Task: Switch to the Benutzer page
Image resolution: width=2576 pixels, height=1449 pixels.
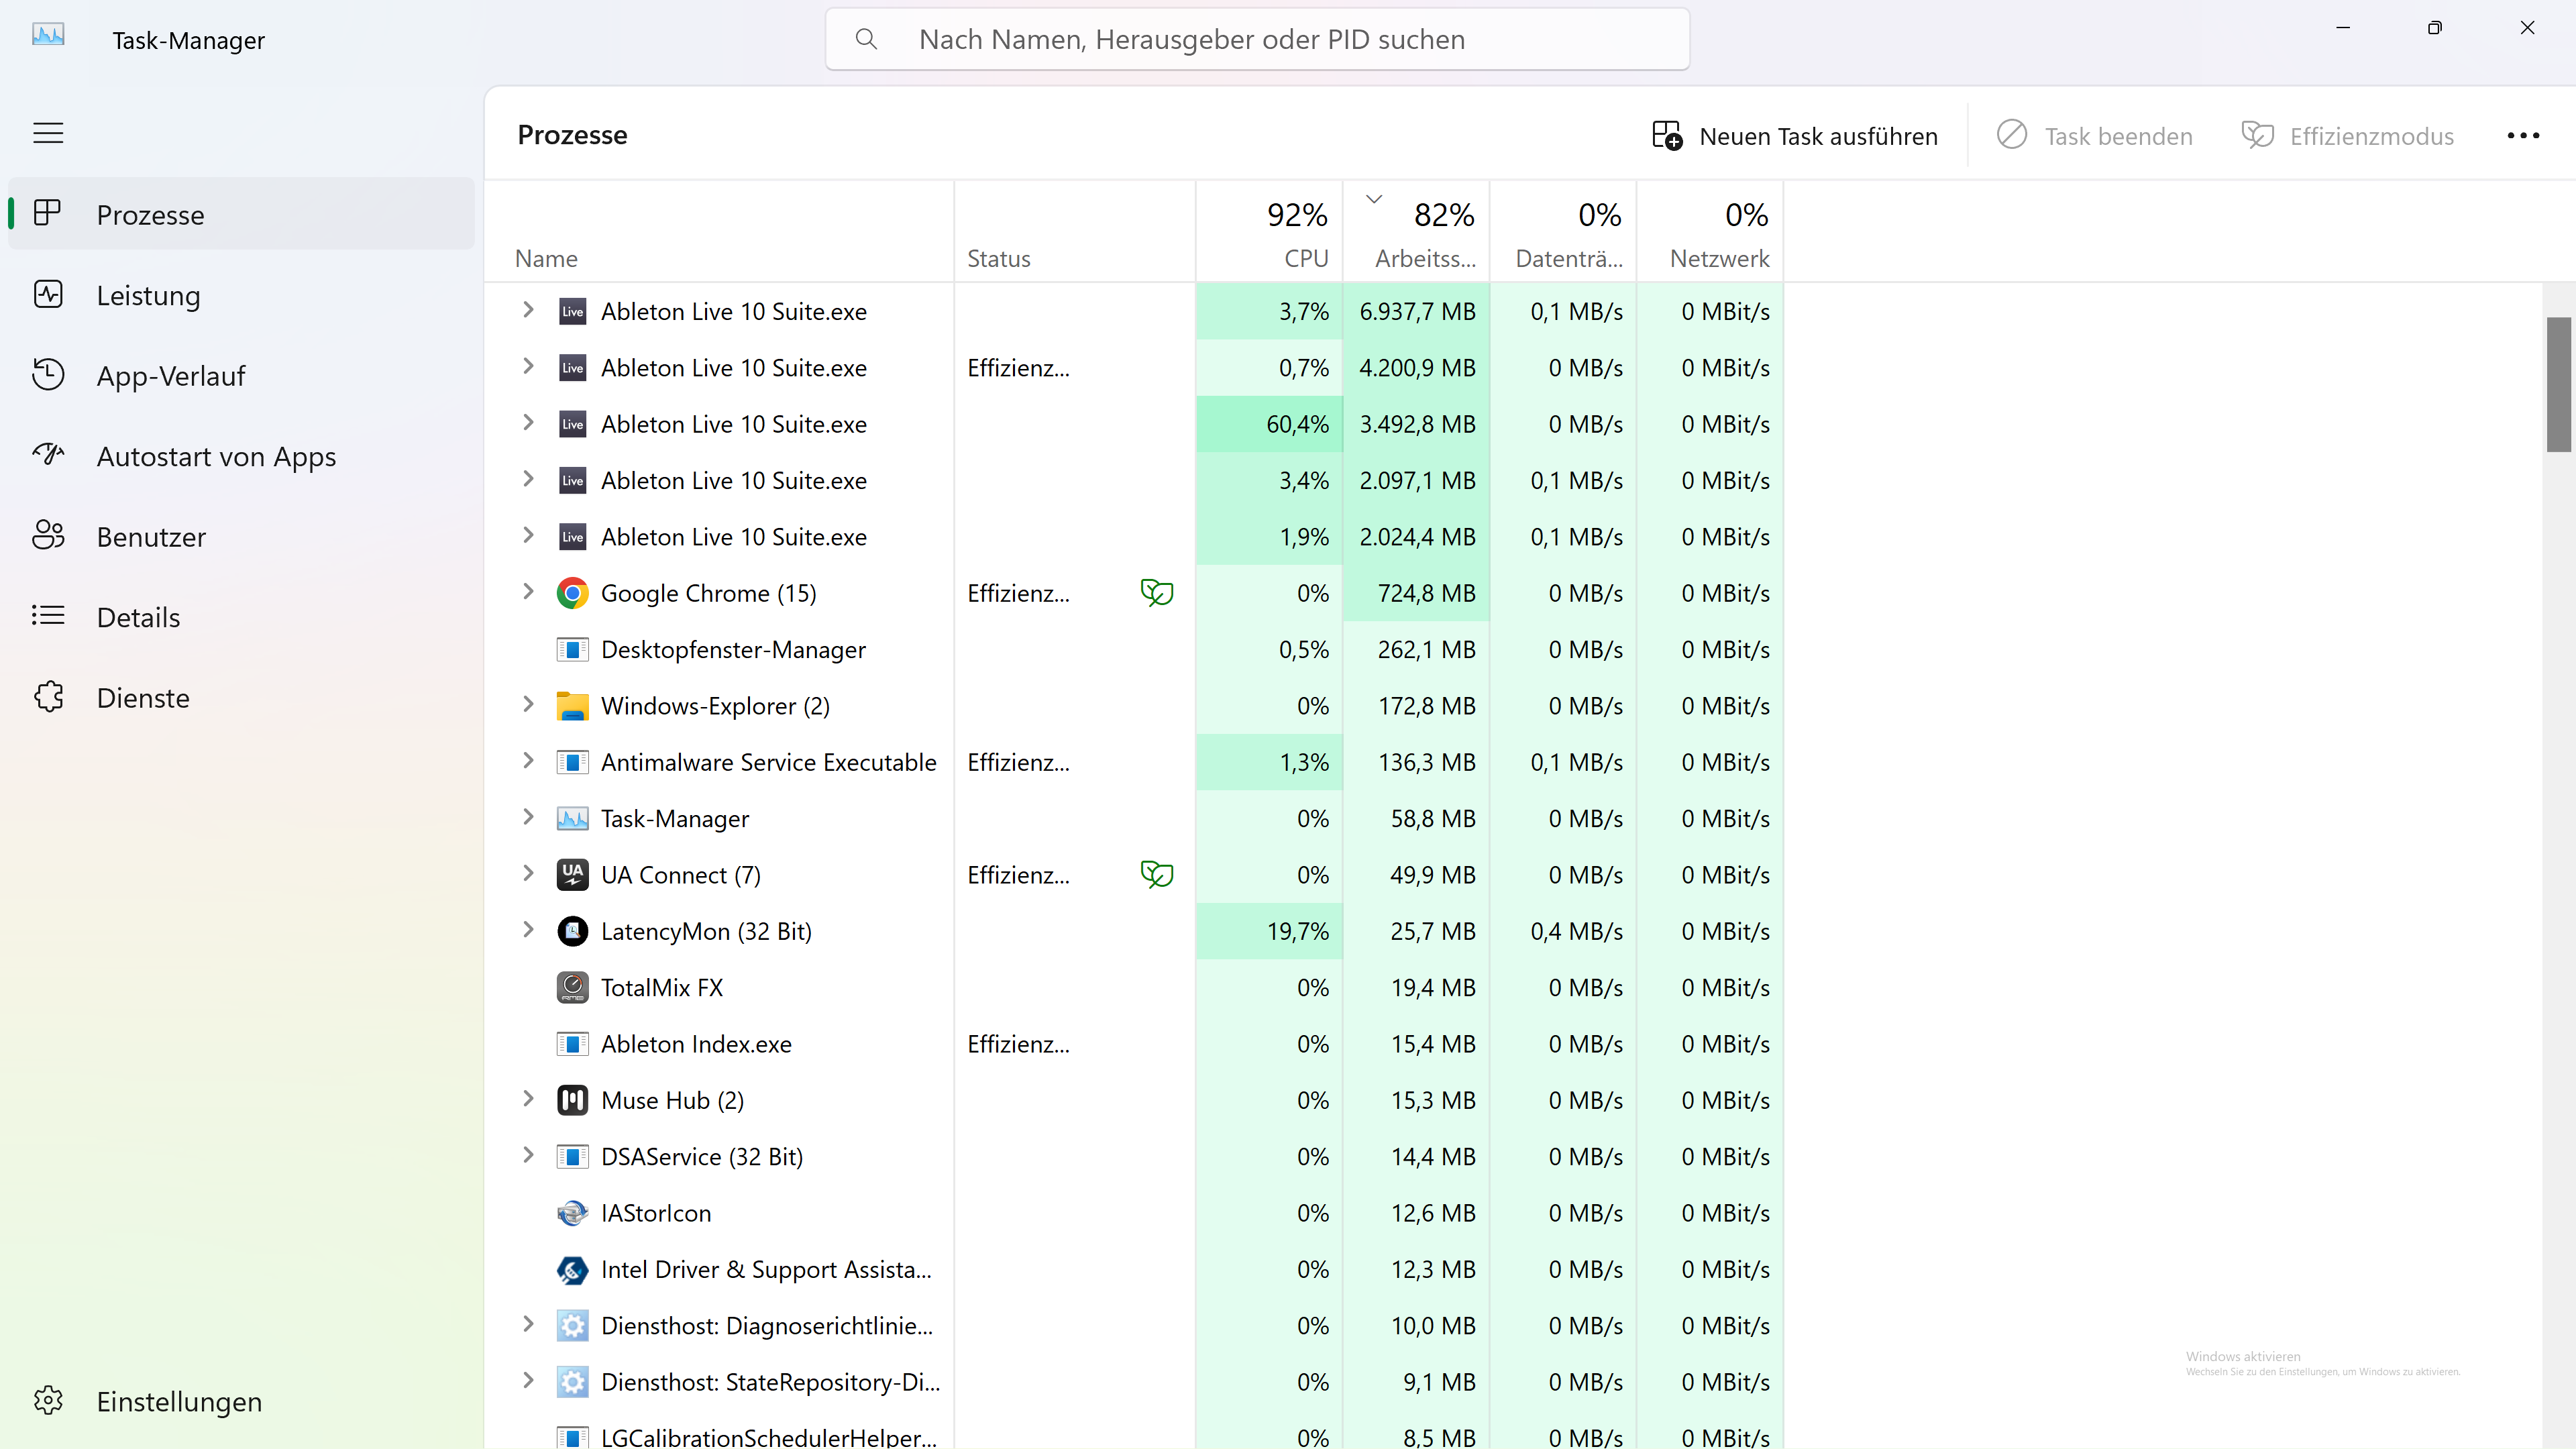Action: (x=241, y=537)
